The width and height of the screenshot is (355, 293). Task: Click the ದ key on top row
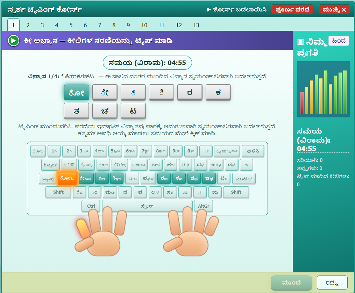pos(201,165)
